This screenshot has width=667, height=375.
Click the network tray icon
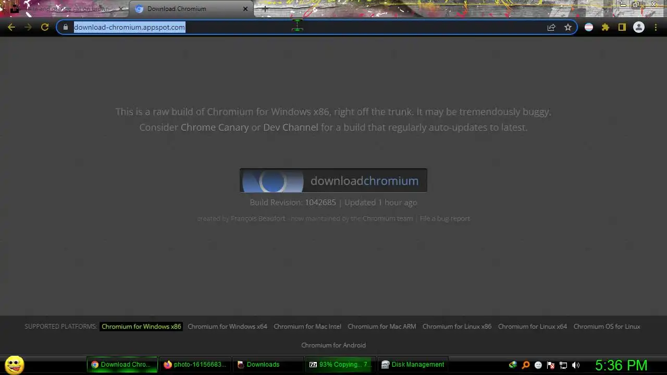563,365
